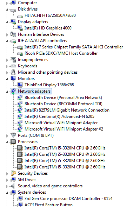This screenshot has width=133, height=207.
Task: Click the Ports (COM & LPT) icon
Action: [x=13, y=135]
